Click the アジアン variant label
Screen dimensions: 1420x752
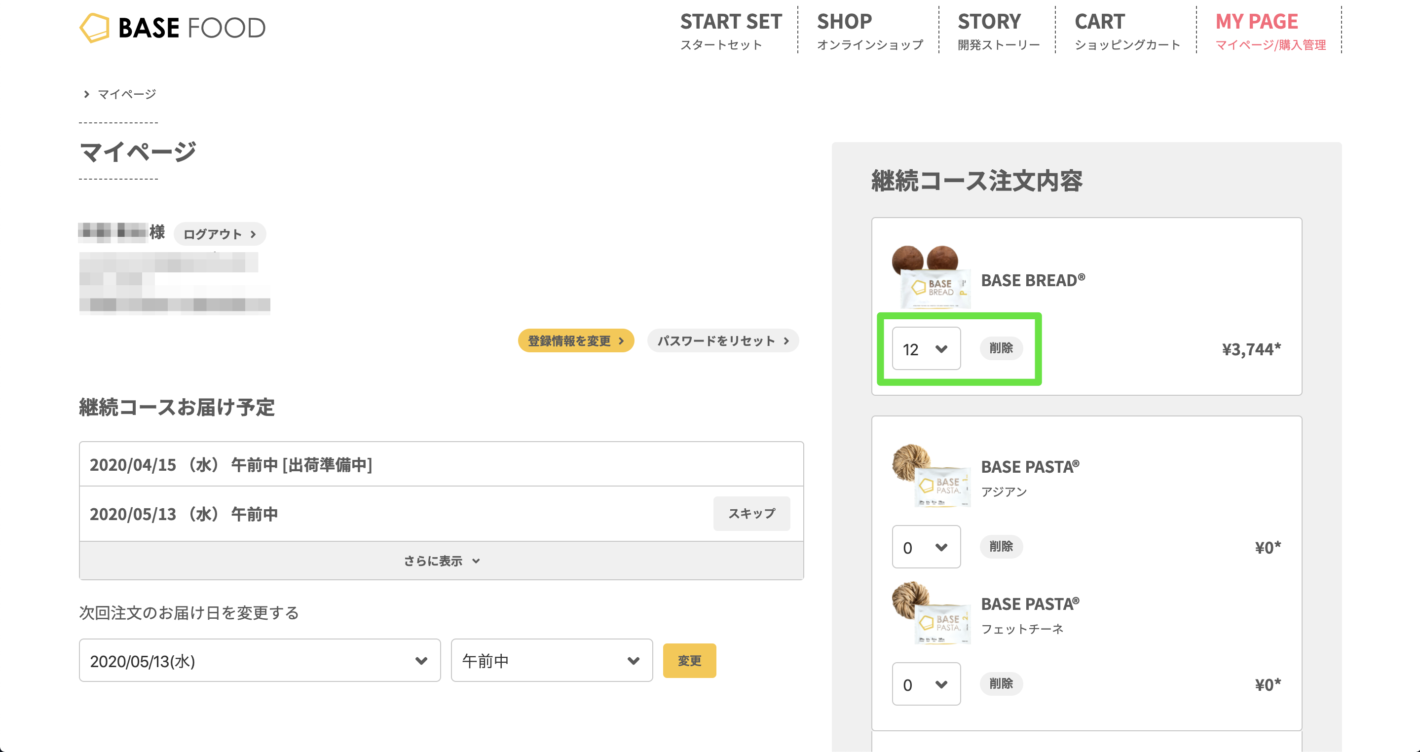(x=1005, y=492)
